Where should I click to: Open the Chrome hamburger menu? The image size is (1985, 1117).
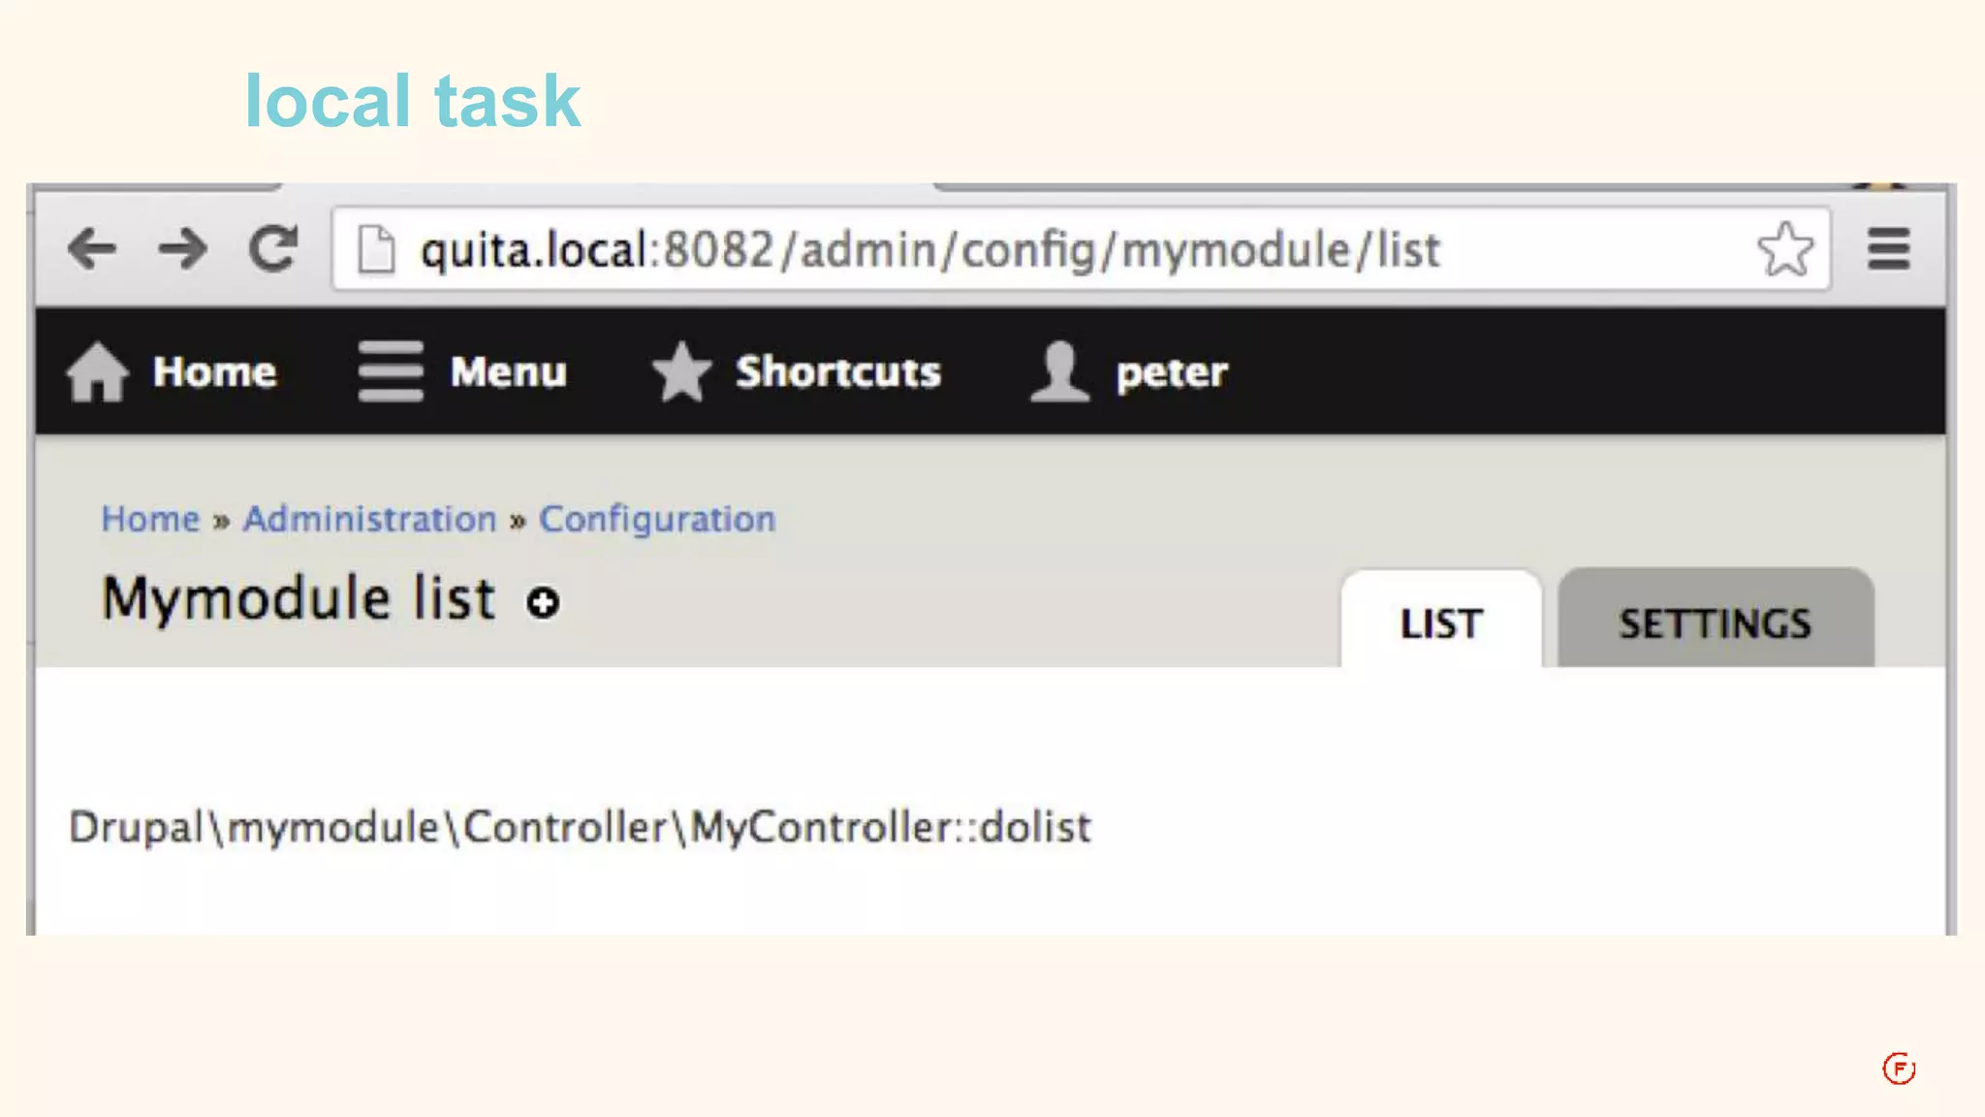pos(1889,249)
